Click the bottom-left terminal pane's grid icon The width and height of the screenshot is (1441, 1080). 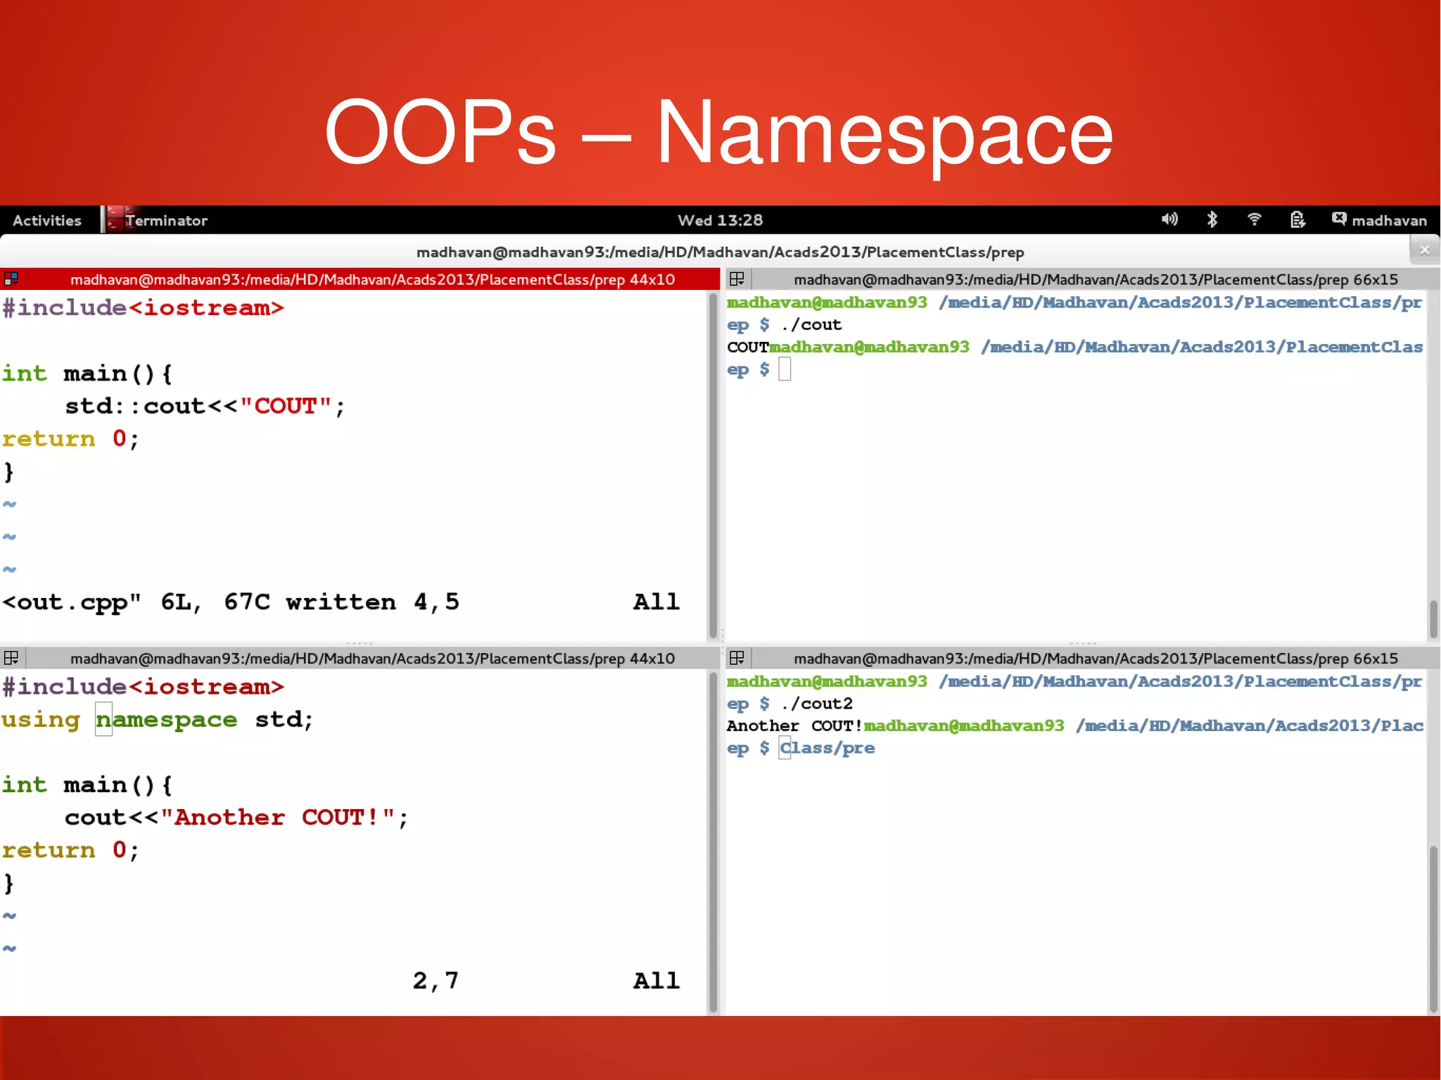click(x=11, y=659)
